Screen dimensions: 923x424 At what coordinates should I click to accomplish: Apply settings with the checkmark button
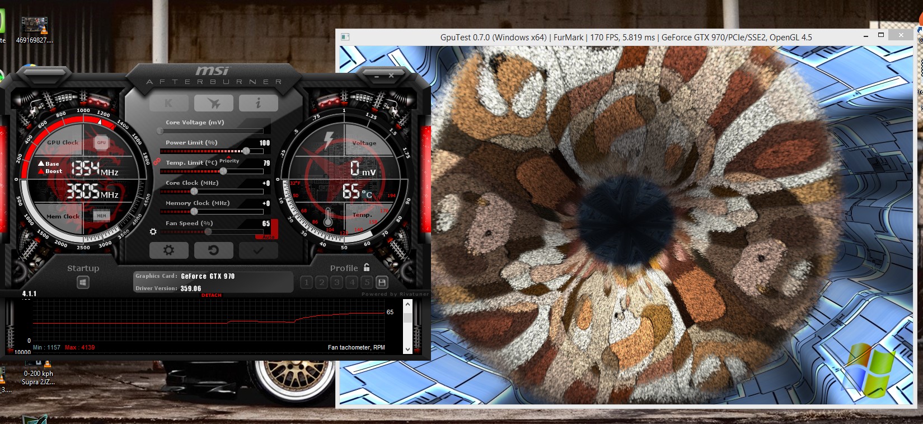tap(258, 250)
